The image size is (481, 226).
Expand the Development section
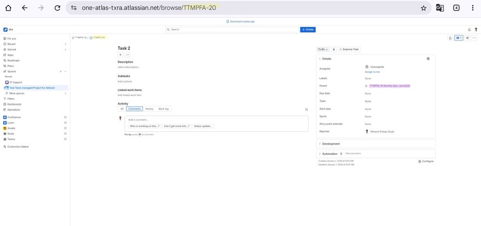click(320, 144)
